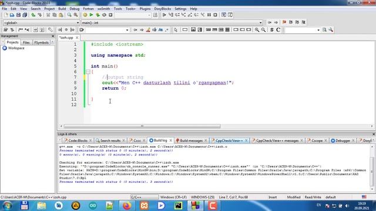Click the Build and run icon

click(x=98, y=15)
